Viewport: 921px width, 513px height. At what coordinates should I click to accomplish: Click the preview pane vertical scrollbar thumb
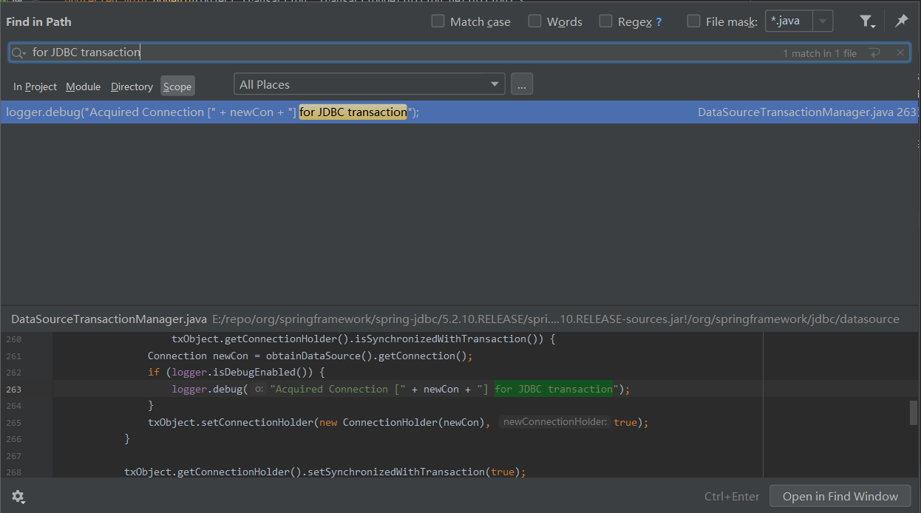point(914,412)
